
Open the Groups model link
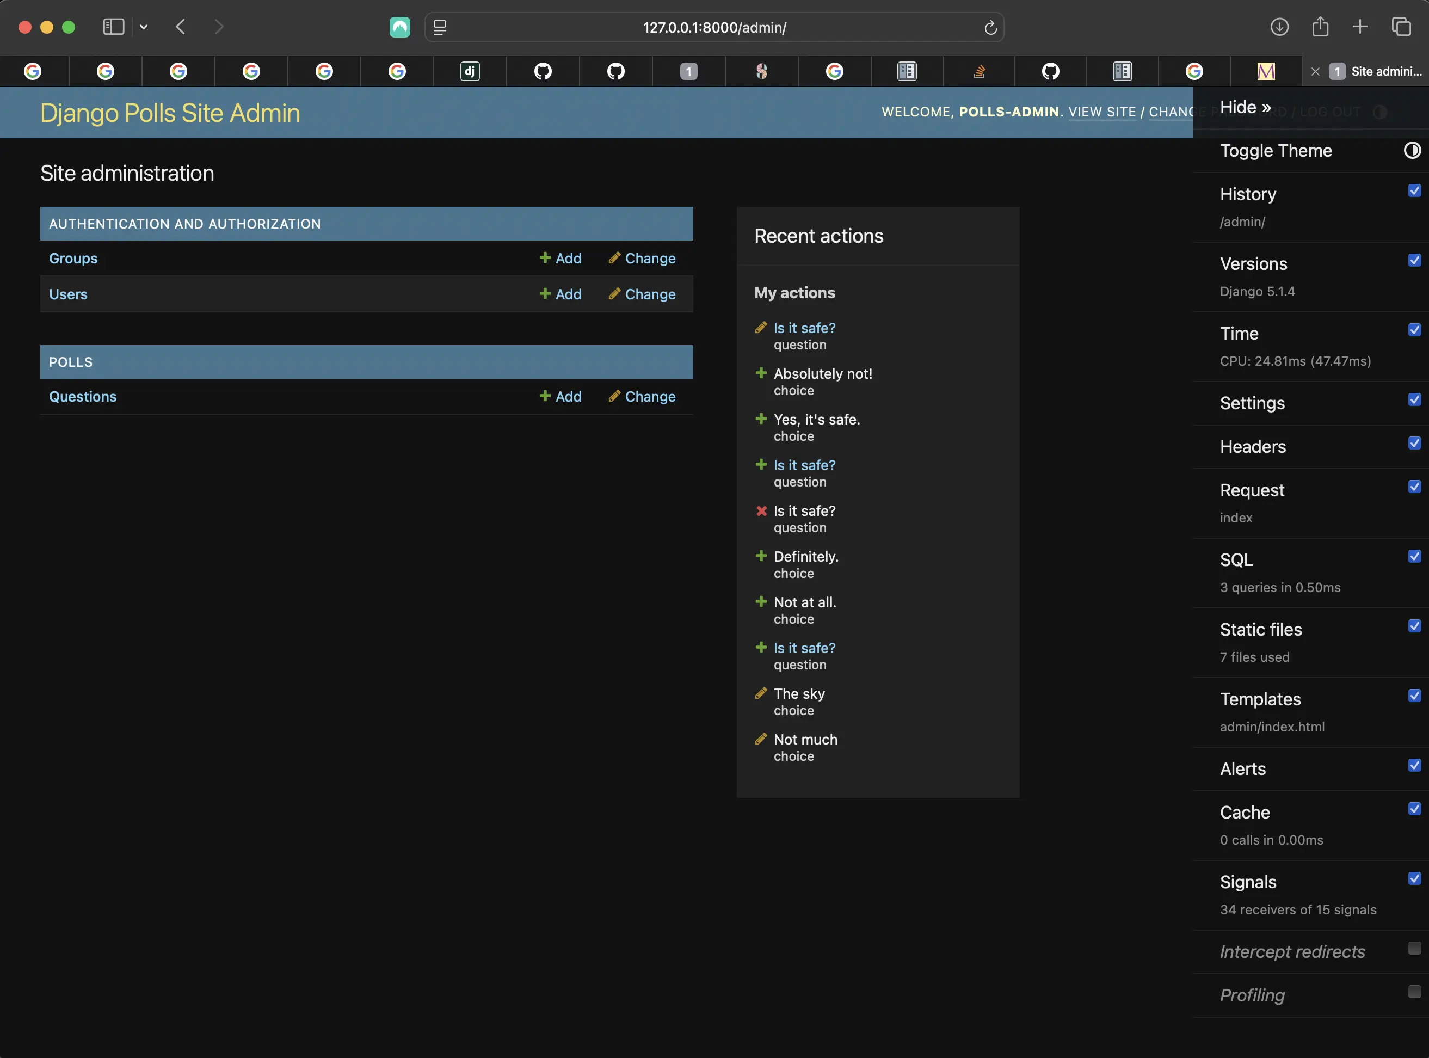click(x=73, y=258)
